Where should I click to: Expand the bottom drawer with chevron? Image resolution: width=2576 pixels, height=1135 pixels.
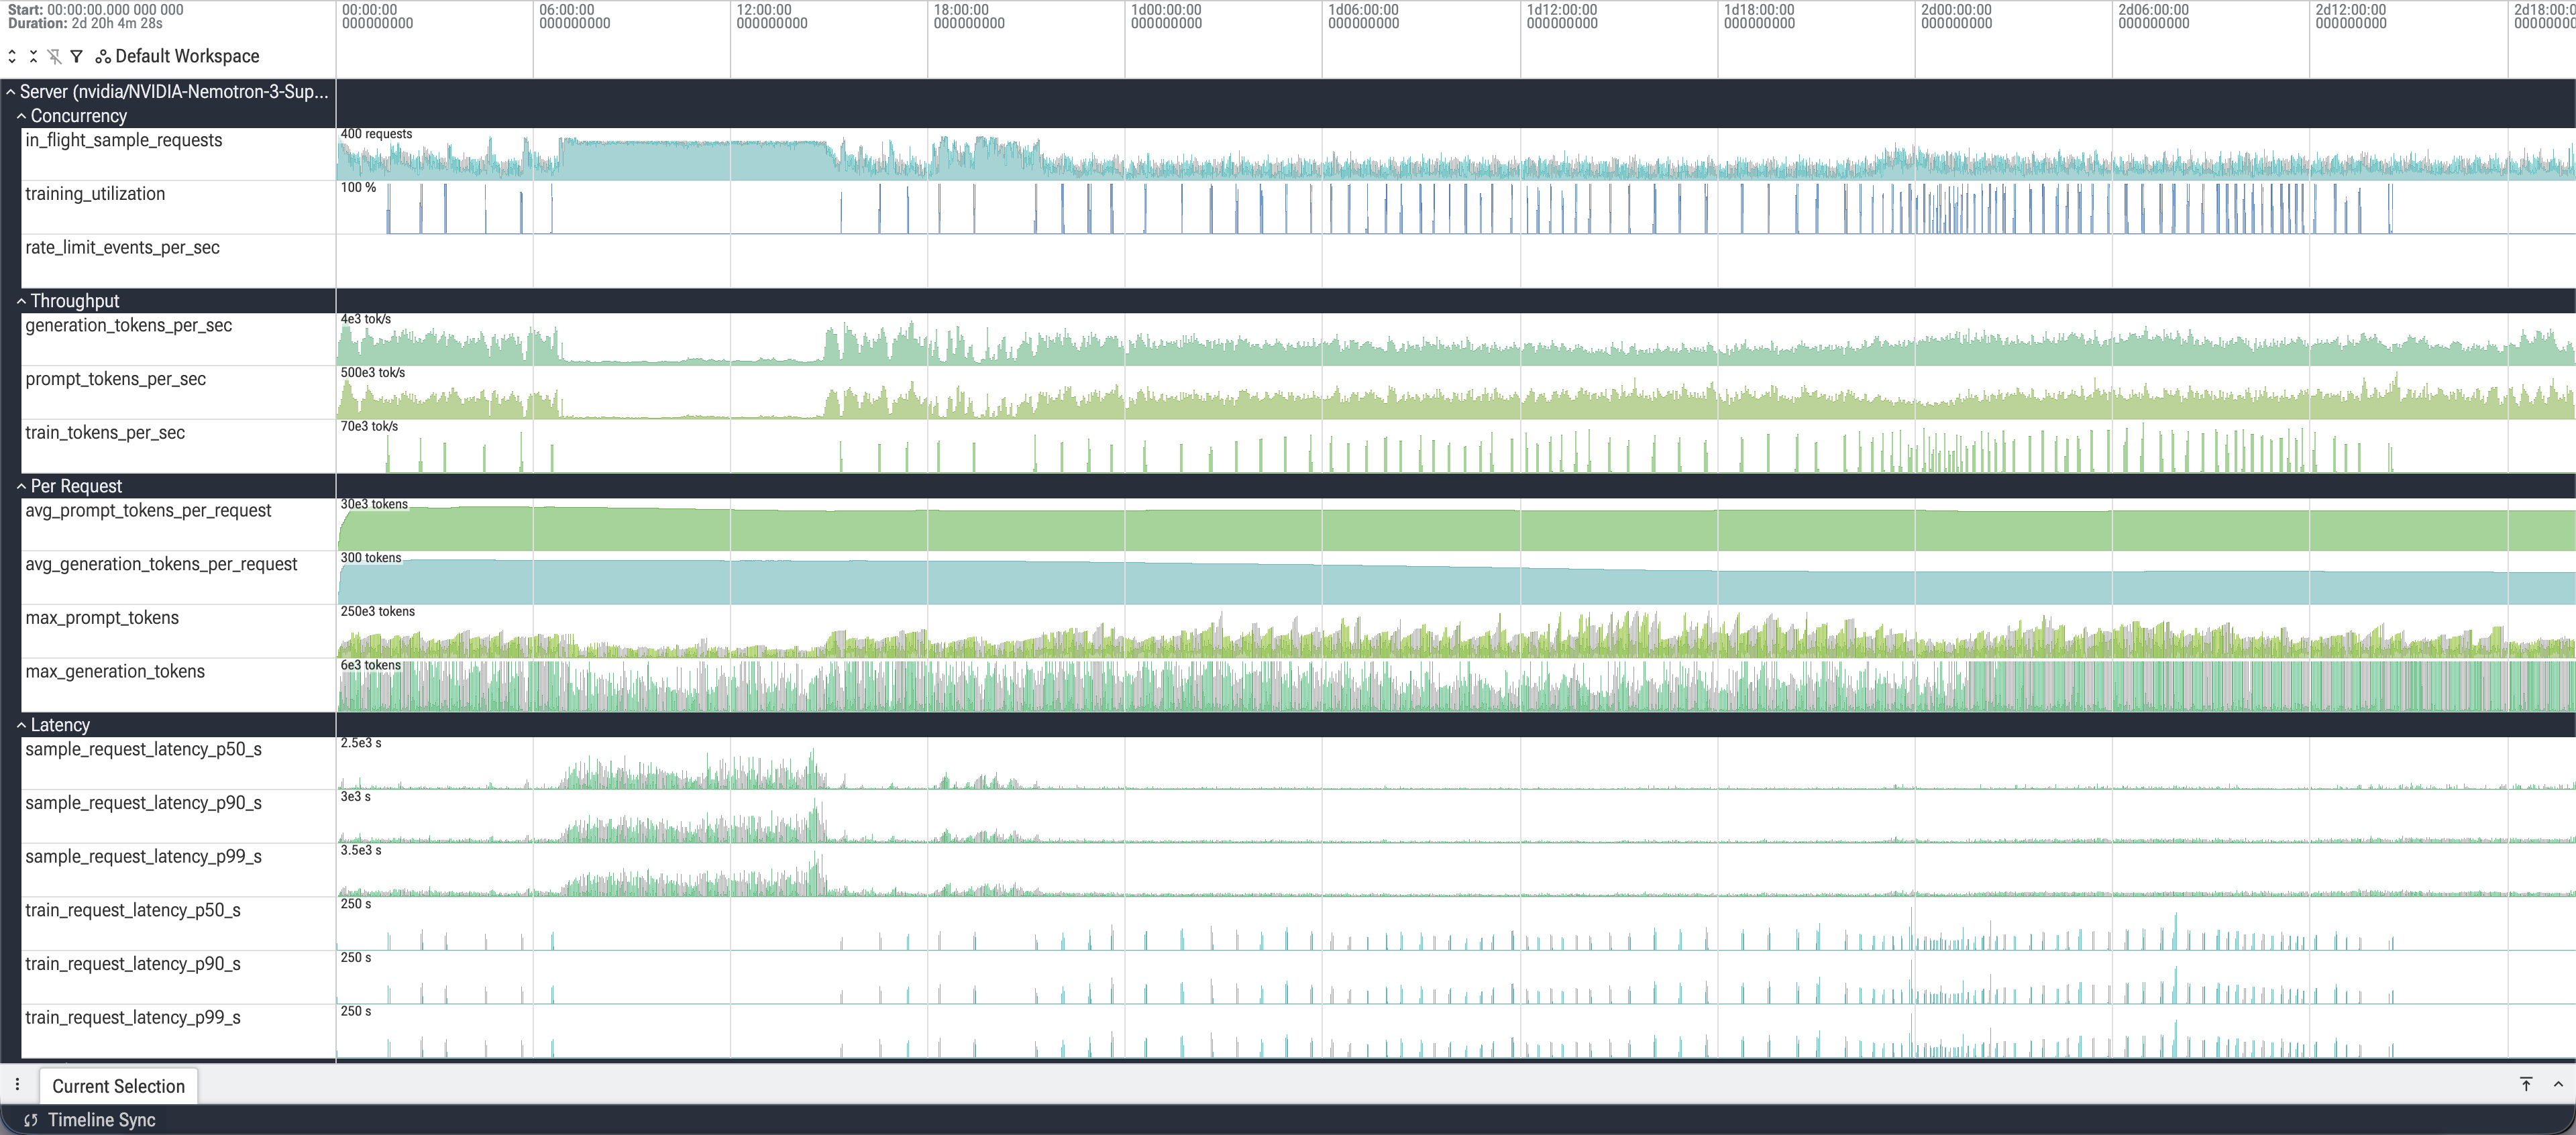coord(2558,1085)
